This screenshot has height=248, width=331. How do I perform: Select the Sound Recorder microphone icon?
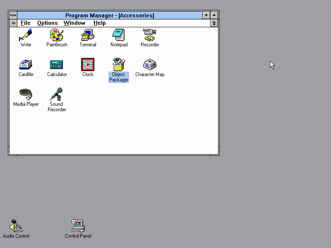coord(57,95)
